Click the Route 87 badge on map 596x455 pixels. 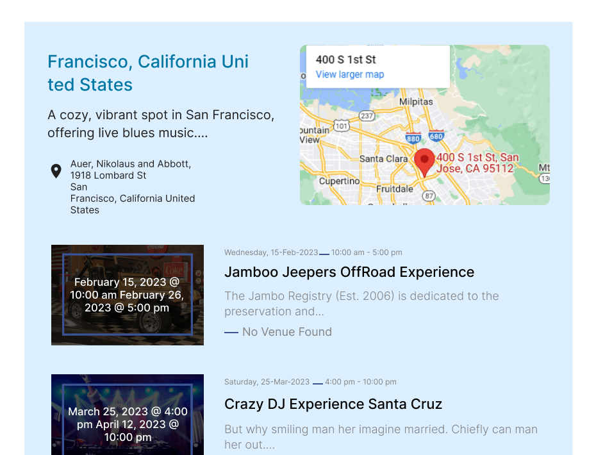pos(429,195)
